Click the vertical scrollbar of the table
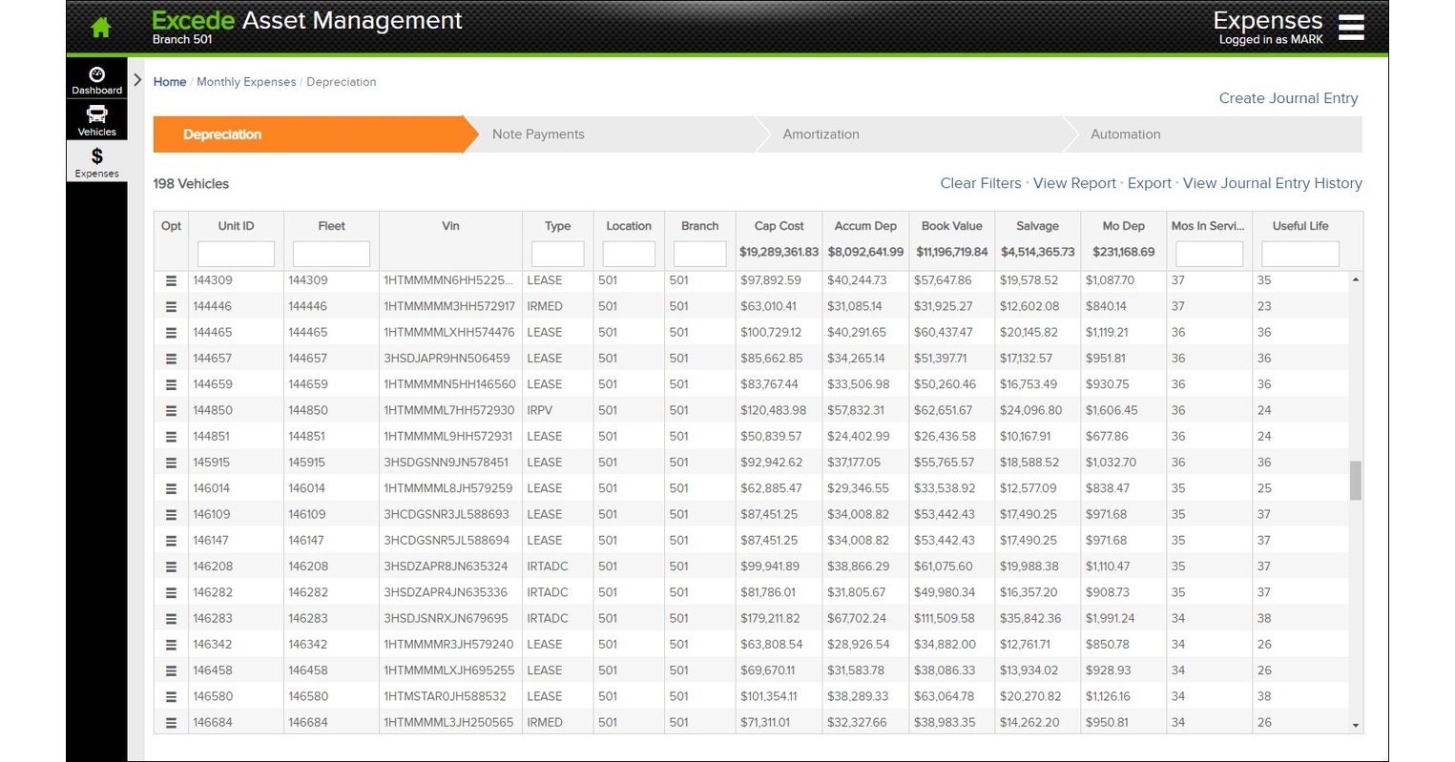The height and width of the screenshot is (762, 1455). 1354,477
